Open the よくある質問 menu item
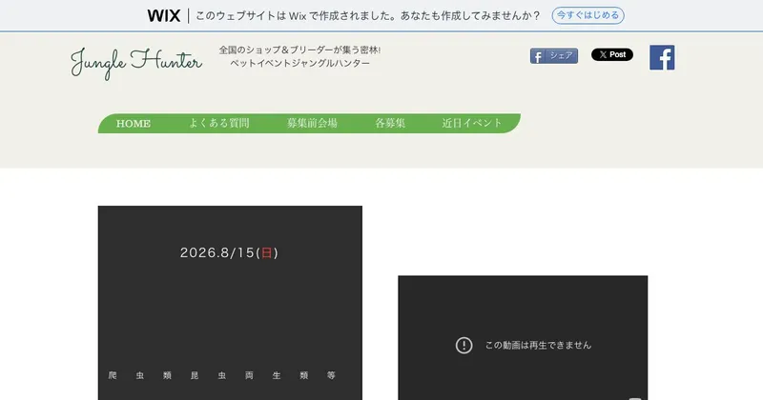Viewport: 763px width, 400px height. 219,123
